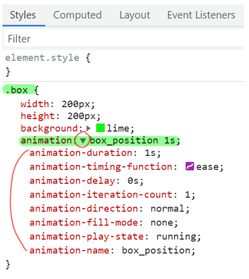
Task: Switch to the Computed tab
Action: 77,15
